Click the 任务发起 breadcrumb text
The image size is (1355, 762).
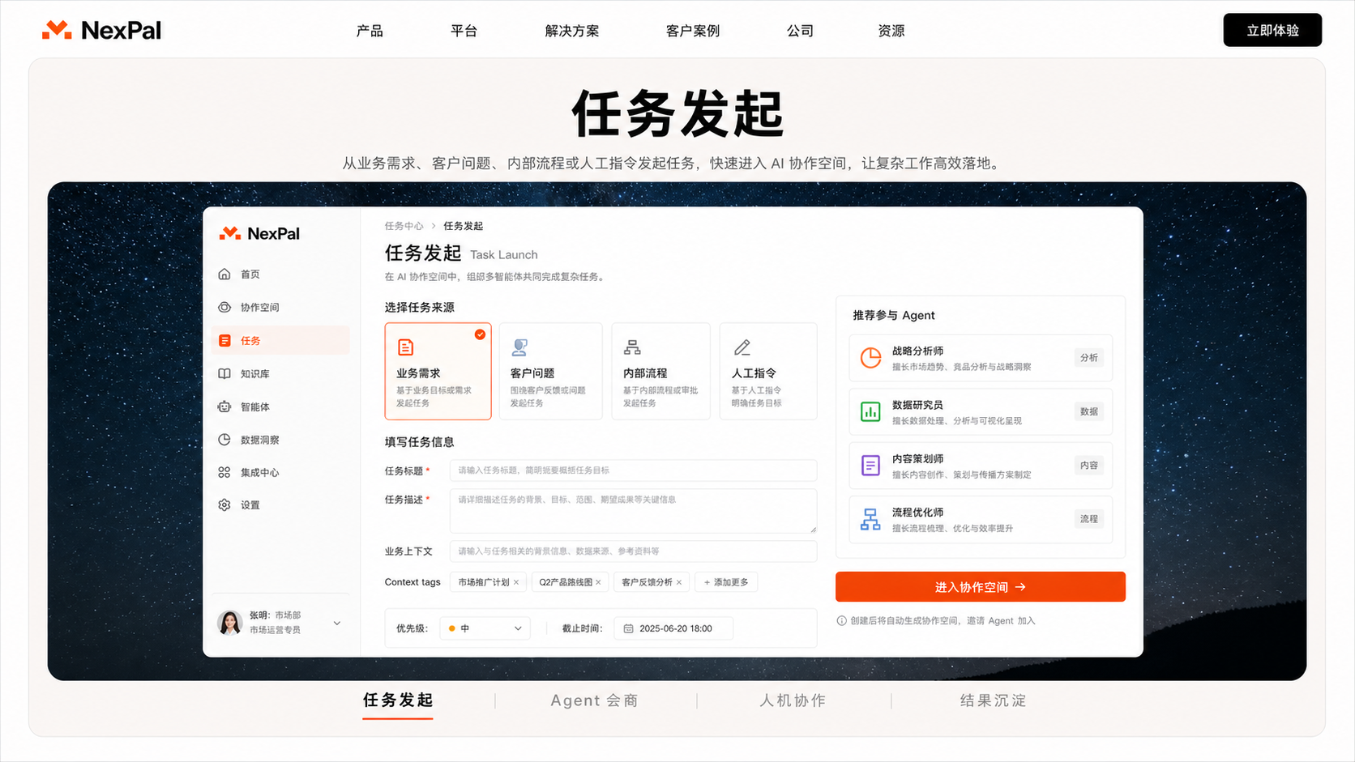pyautogui.click(x=464, y=226)
